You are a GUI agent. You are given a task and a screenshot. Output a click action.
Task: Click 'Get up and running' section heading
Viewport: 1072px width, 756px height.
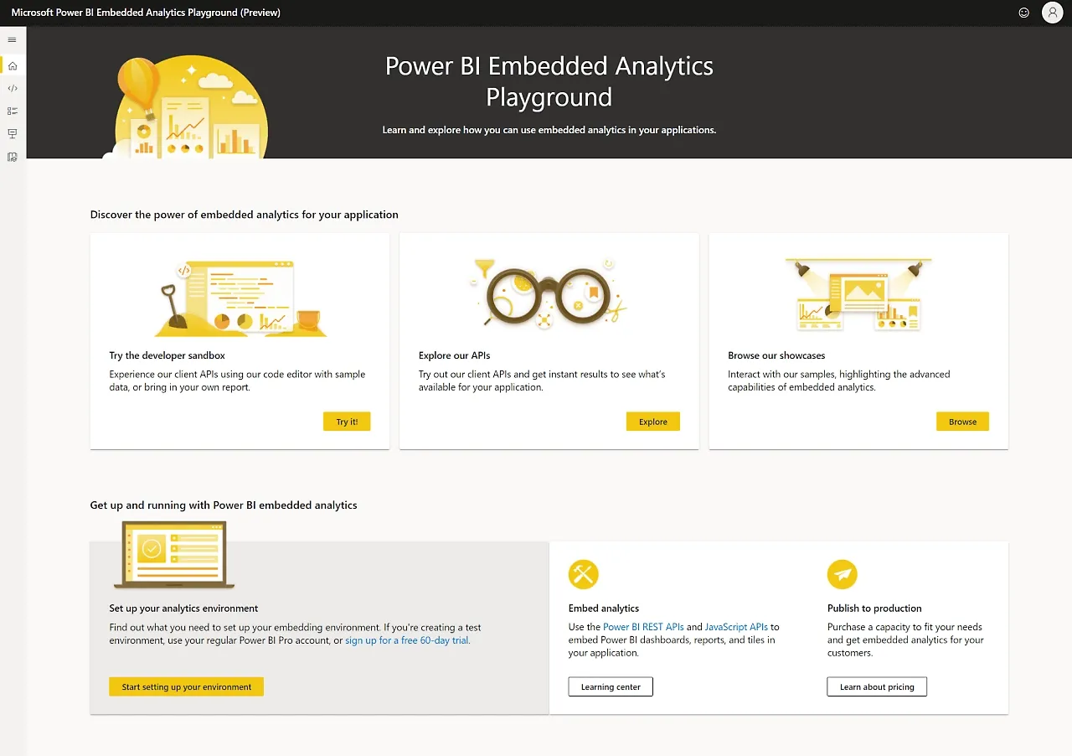click(x=224, y=505)
